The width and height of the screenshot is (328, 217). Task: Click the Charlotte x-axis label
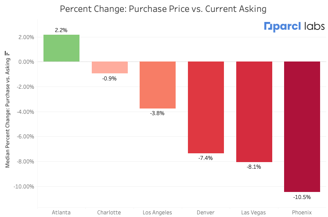[x=109, y=213]
